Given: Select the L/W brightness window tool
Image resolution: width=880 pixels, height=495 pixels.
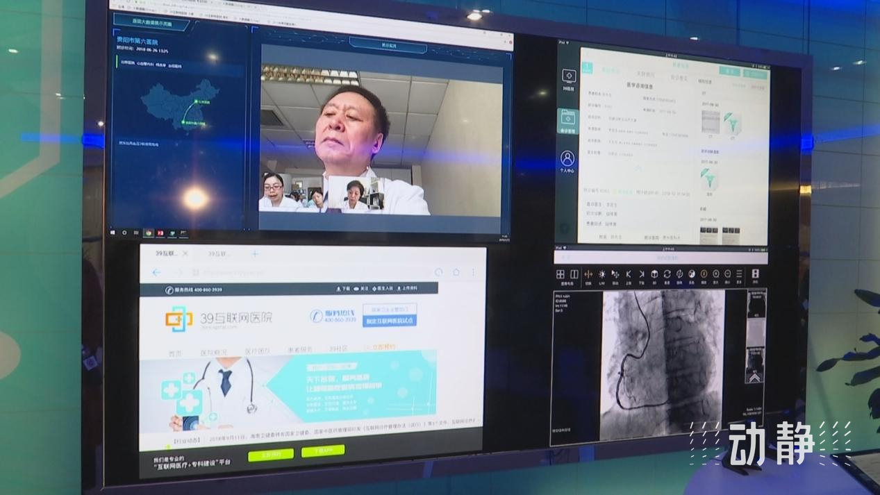Looking at the screenshot, I should click(x=601, y=275).
